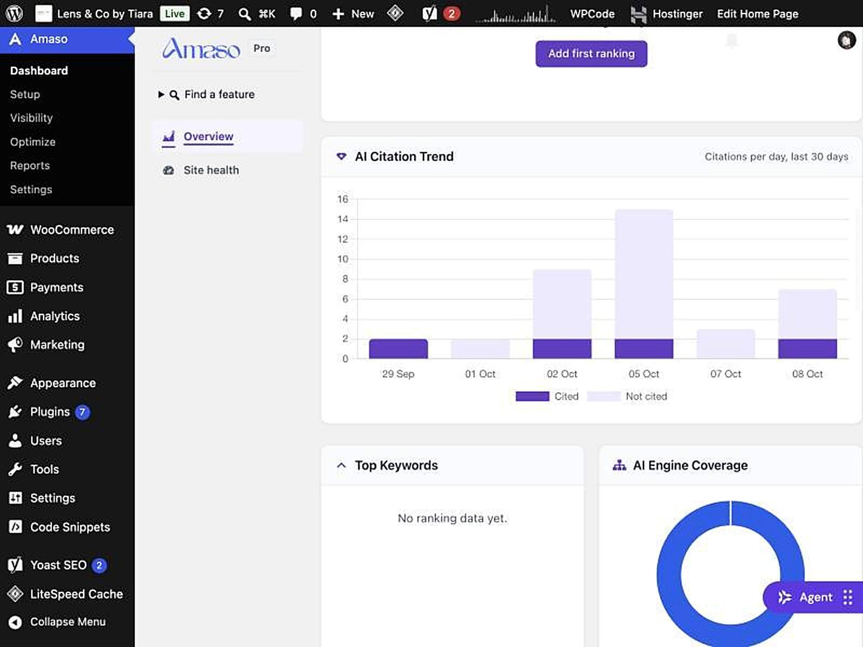Open the Overview link

[208, 136]
